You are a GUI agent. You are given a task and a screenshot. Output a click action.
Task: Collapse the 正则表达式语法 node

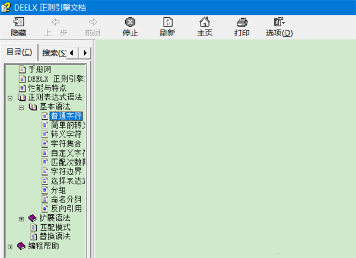[10, 98]
